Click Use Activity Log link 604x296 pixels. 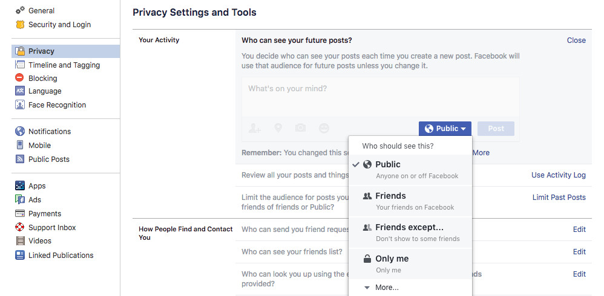point(559,175)
